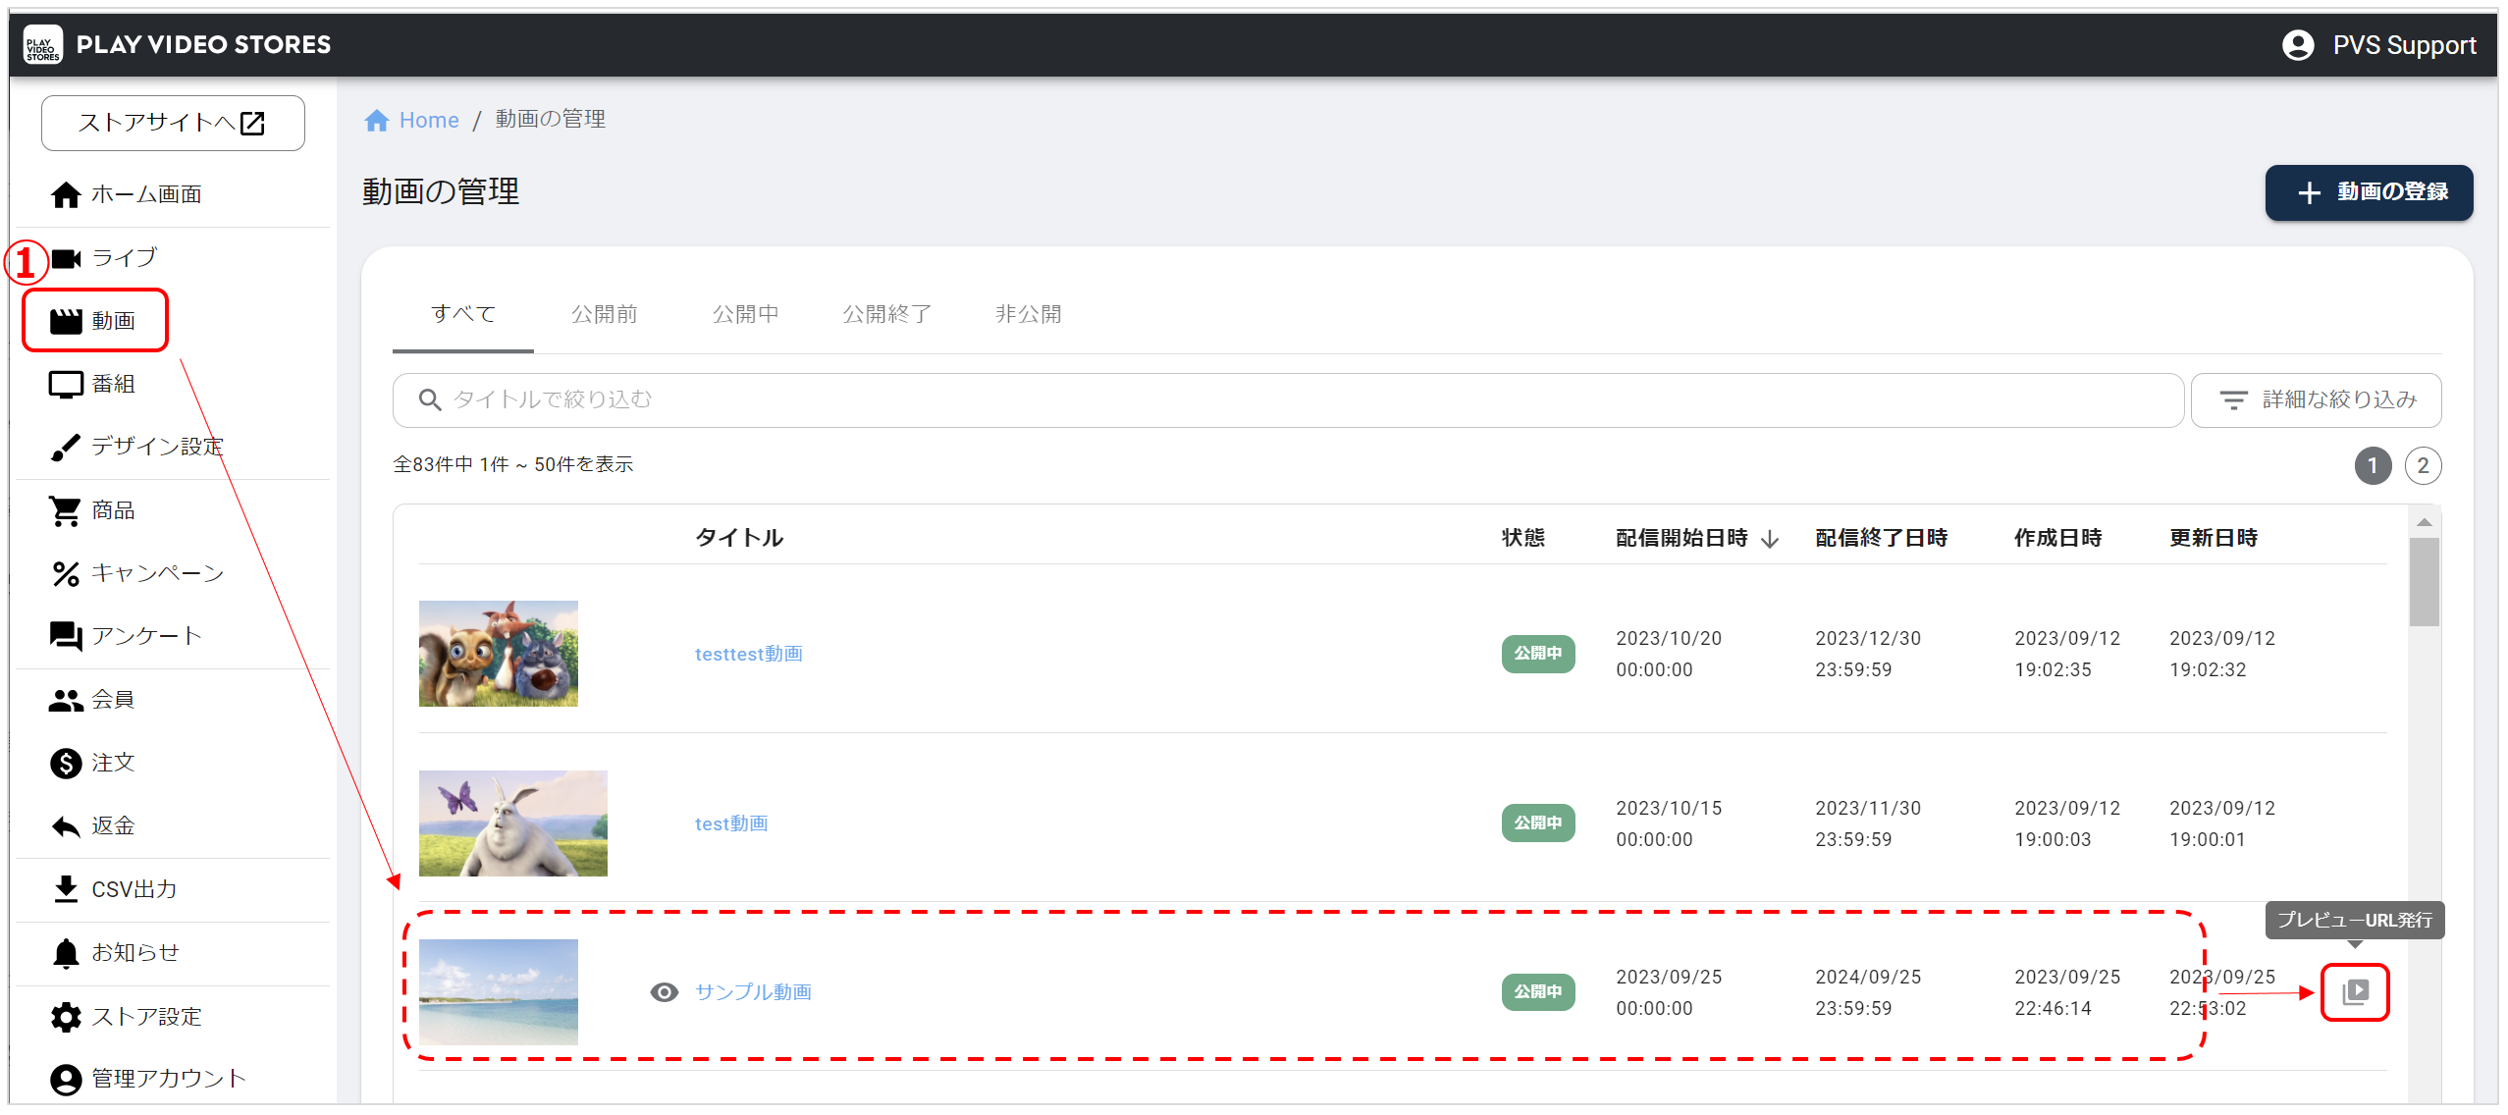
Task: Toggle eye icon beside サンプル動画
Action: [665, 992]
